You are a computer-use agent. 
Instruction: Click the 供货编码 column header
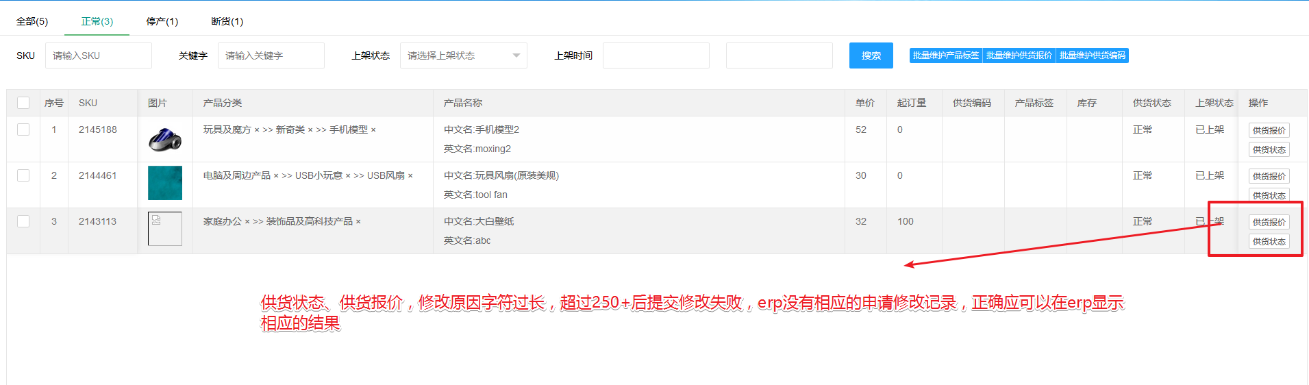tap(972, 103)
